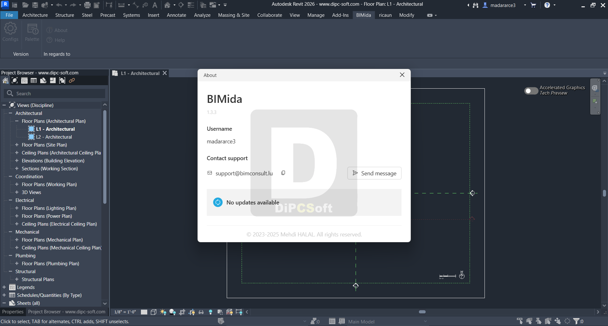Screen dimensions: 608x326
Task: Click the Open folder icon in quick access toolbar
Action: tap(25, 5)
